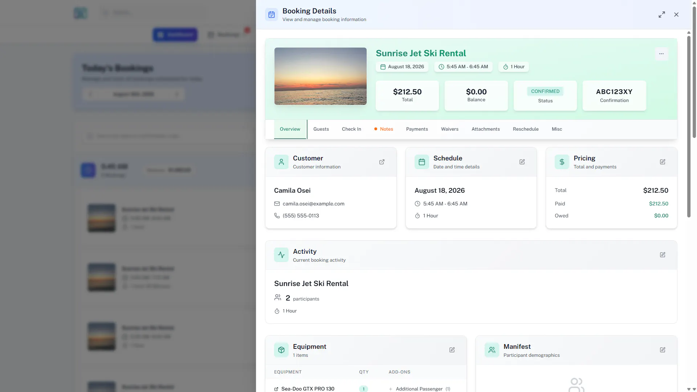The height and width of the screenshot is (392, 697).
Task: Click the (555) 555-0113 phone number
Action: click(x=301, y=216)
